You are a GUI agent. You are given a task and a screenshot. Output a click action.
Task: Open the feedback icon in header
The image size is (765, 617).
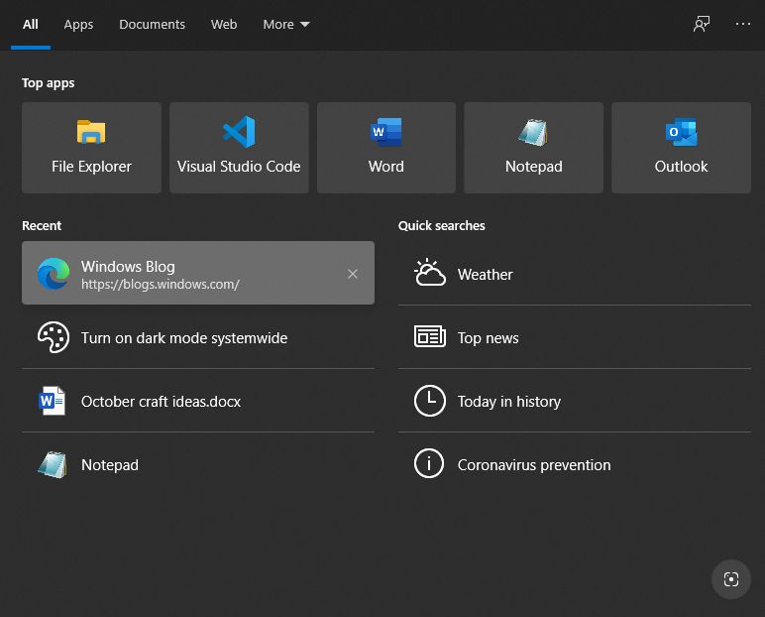702,24
